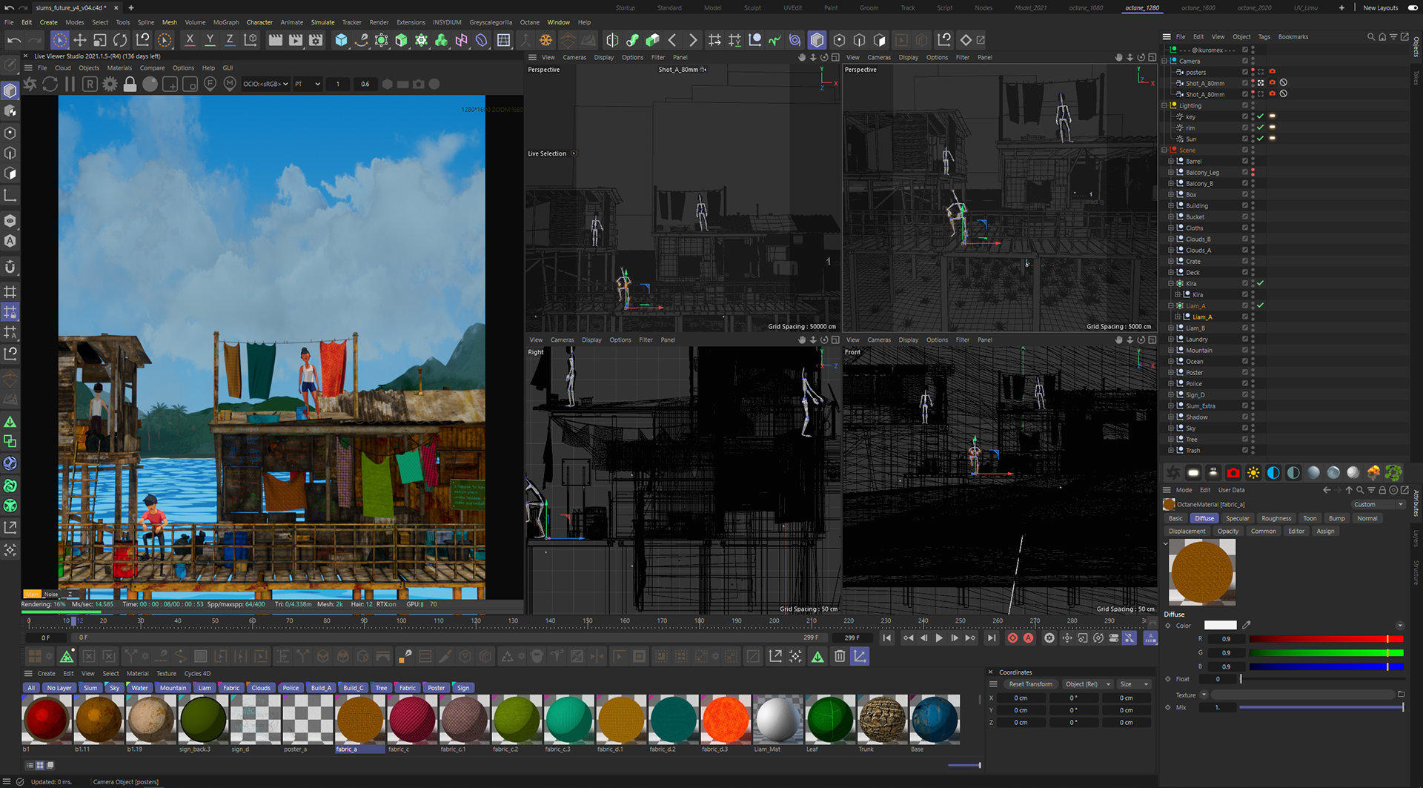The width and height of the screenshot is (1423, 788).
Task: Collapse the Camera group in Object Manager
Action: (1164, 61)
